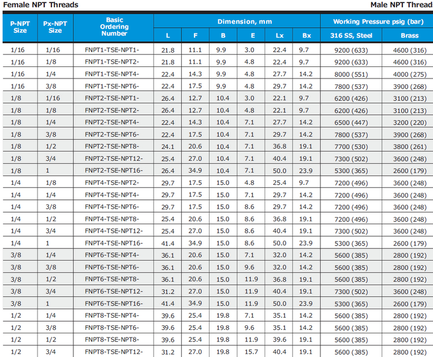Click the Lx dimension column header
Viewport: 433px width, 357px height.
coord(279,35)
